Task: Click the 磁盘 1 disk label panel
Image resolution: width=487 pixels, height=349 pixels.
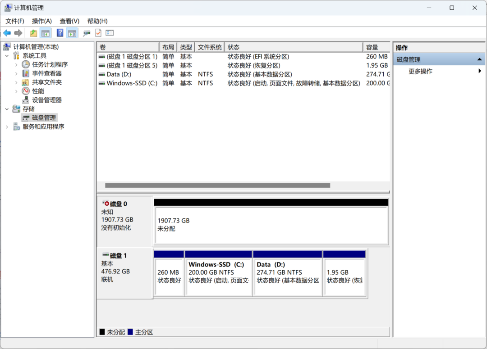Action: [125, 273]
